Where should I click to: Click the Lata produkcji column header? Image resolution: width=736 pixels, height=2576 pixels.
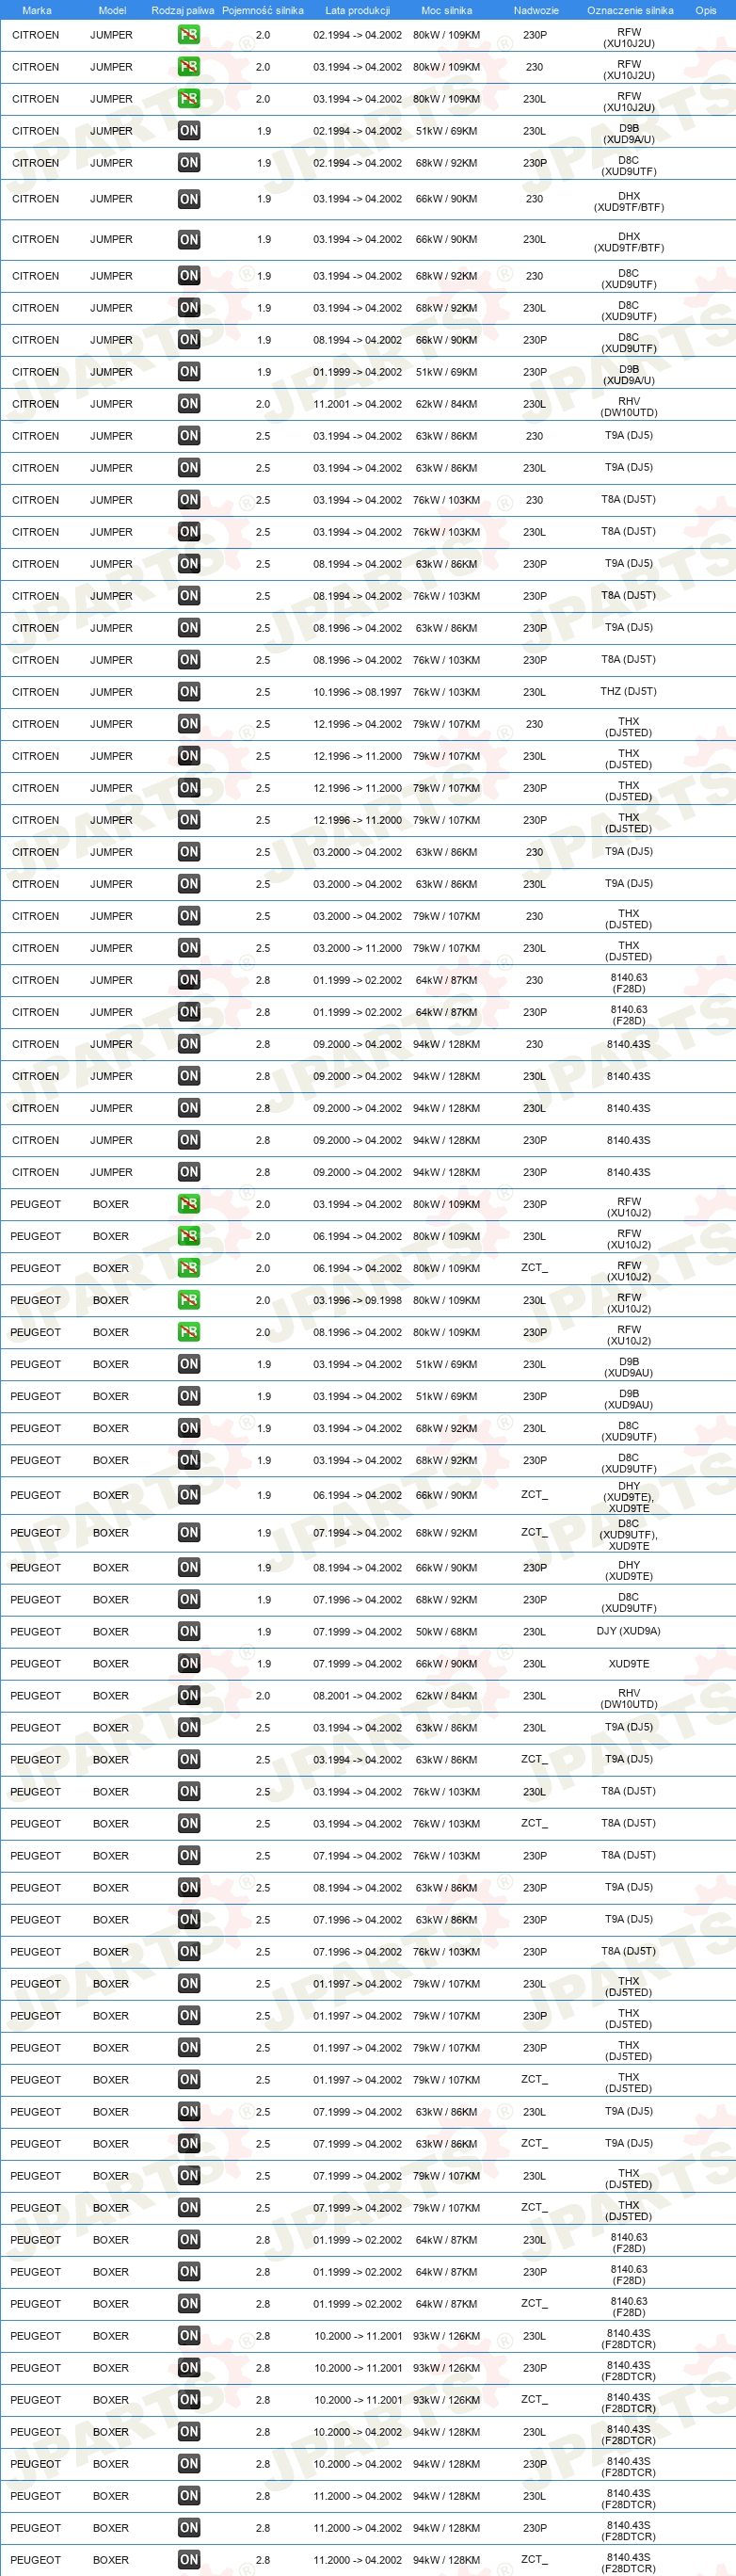coord(358,10)
